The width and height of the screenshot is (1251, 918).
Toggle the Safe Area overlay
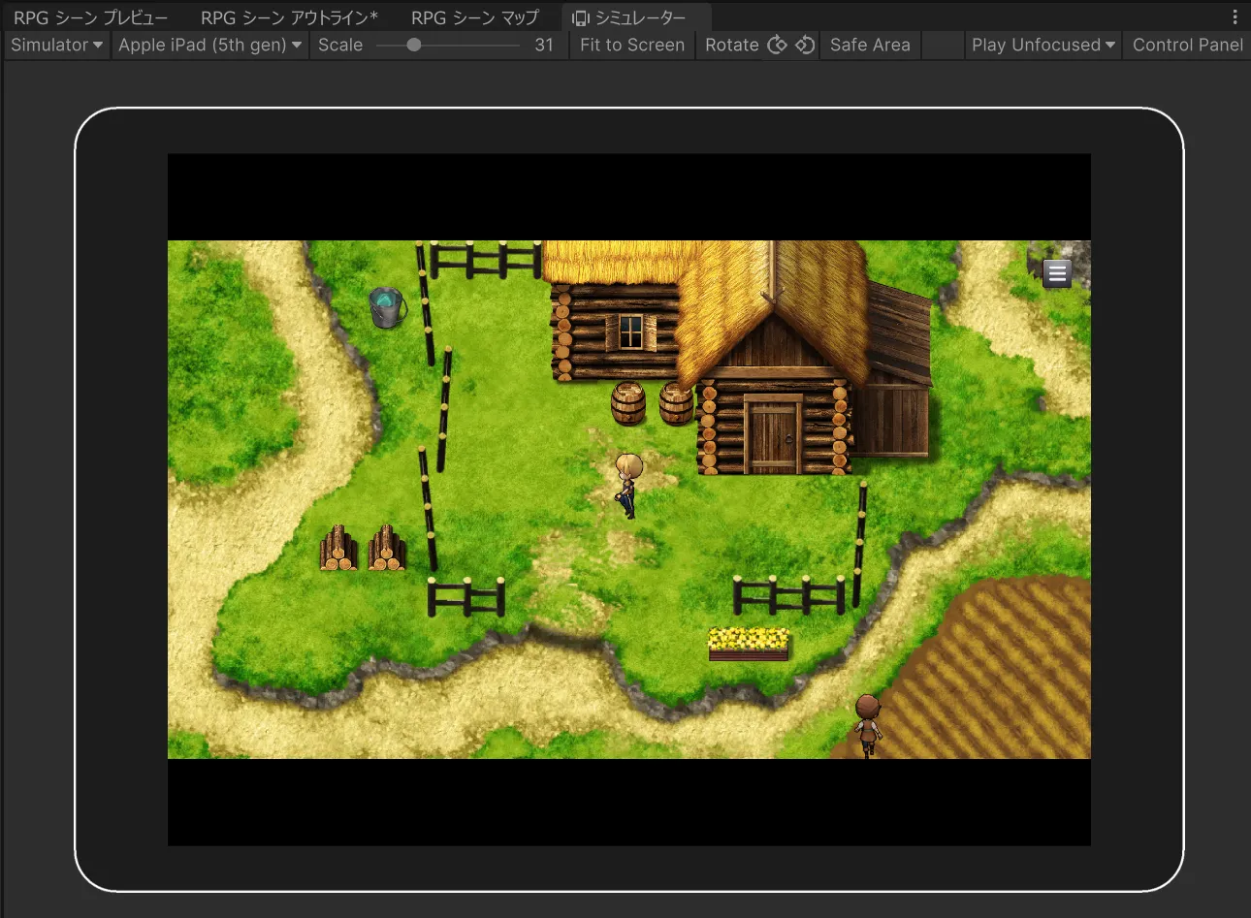(870, 45)
